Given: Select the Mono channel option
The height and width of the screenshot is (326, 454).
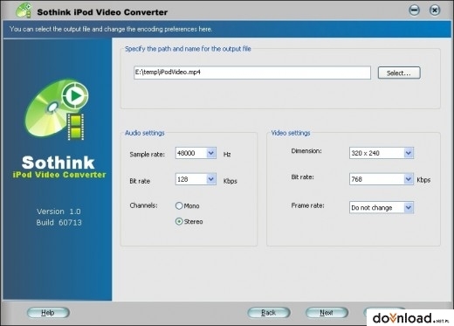Looking at the screenshot, I should (x=179, y=206).
